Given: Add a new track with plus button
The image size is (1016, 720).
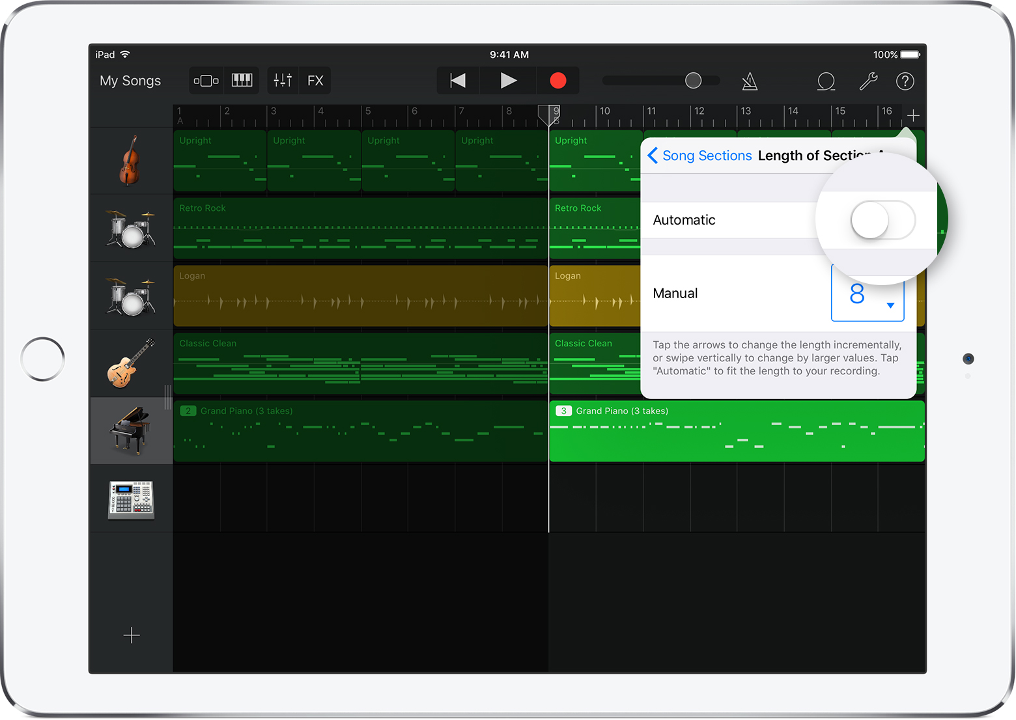Looking at the screenshot, I should pos(132,635).
